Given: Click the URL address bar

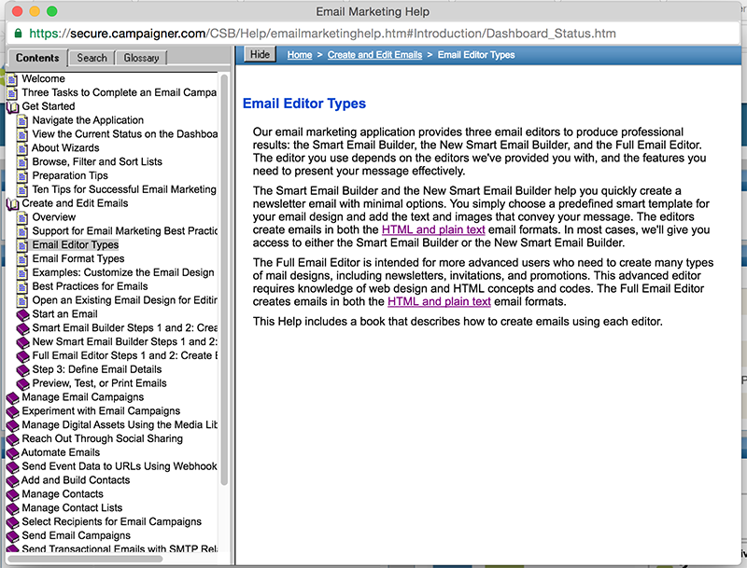Looking at the screenshot, I should pyautogui.click(x=373, y=34).
